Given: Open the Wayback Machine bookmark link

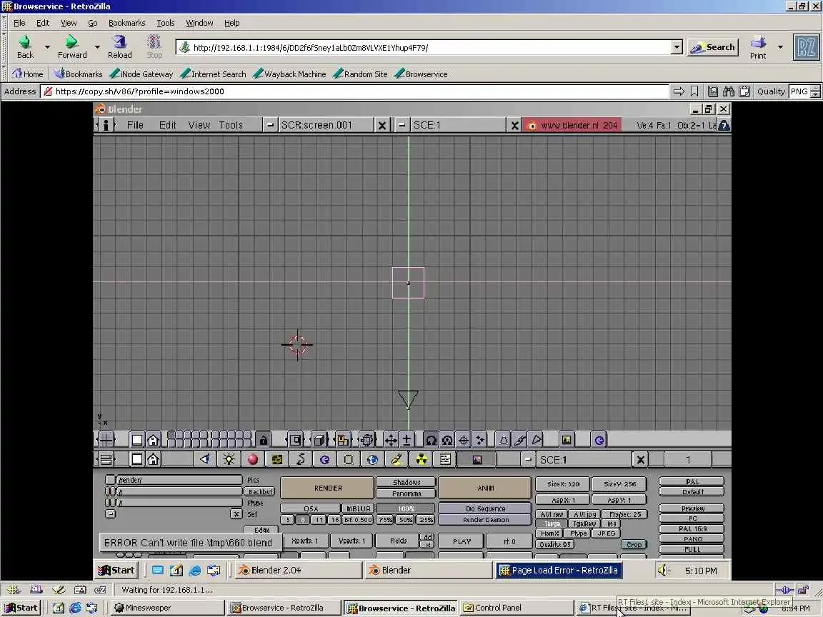Looking at the screenshot, I should [289, 74].
